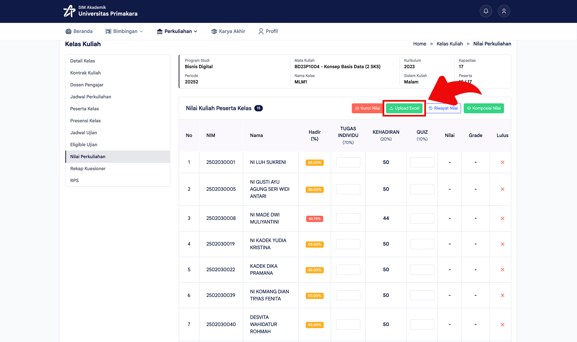Open Kontrak Kuliah in sidebar

point(118,73)
